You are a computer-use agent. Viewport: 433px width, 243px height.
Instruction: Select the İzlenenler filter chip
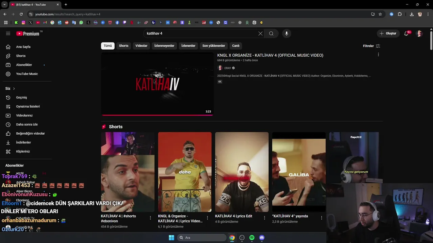188,46
